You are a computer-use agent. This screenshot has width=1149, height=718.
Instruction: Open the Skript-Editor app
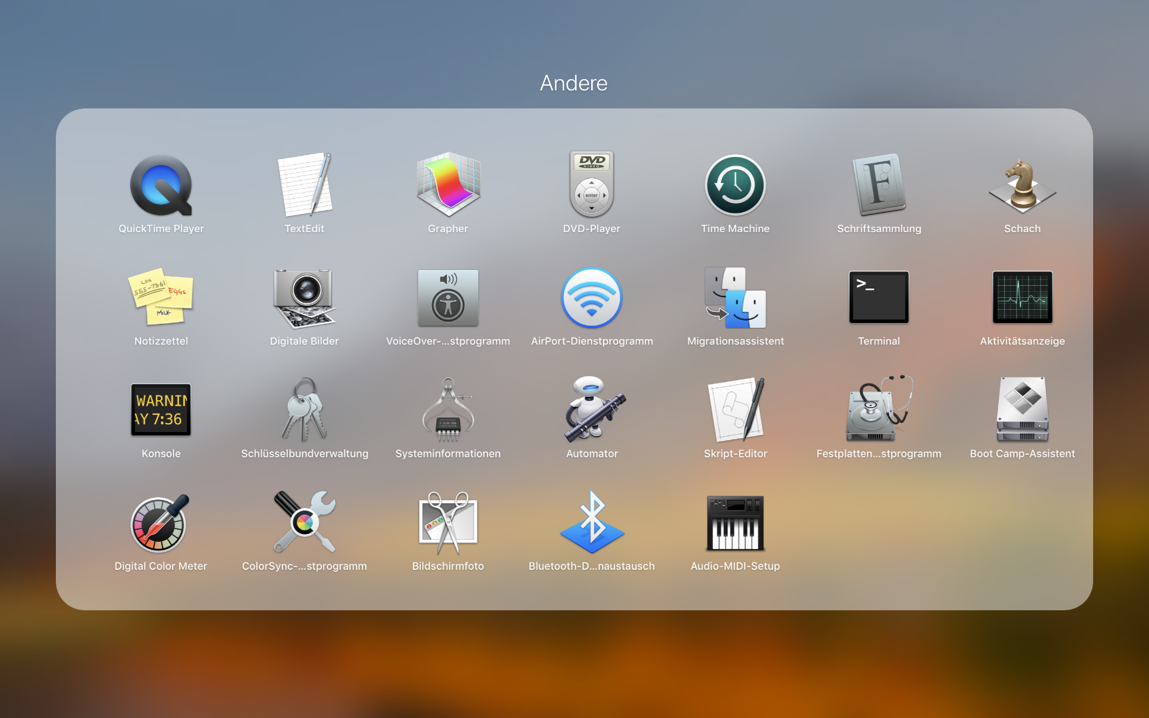(735, 410)
